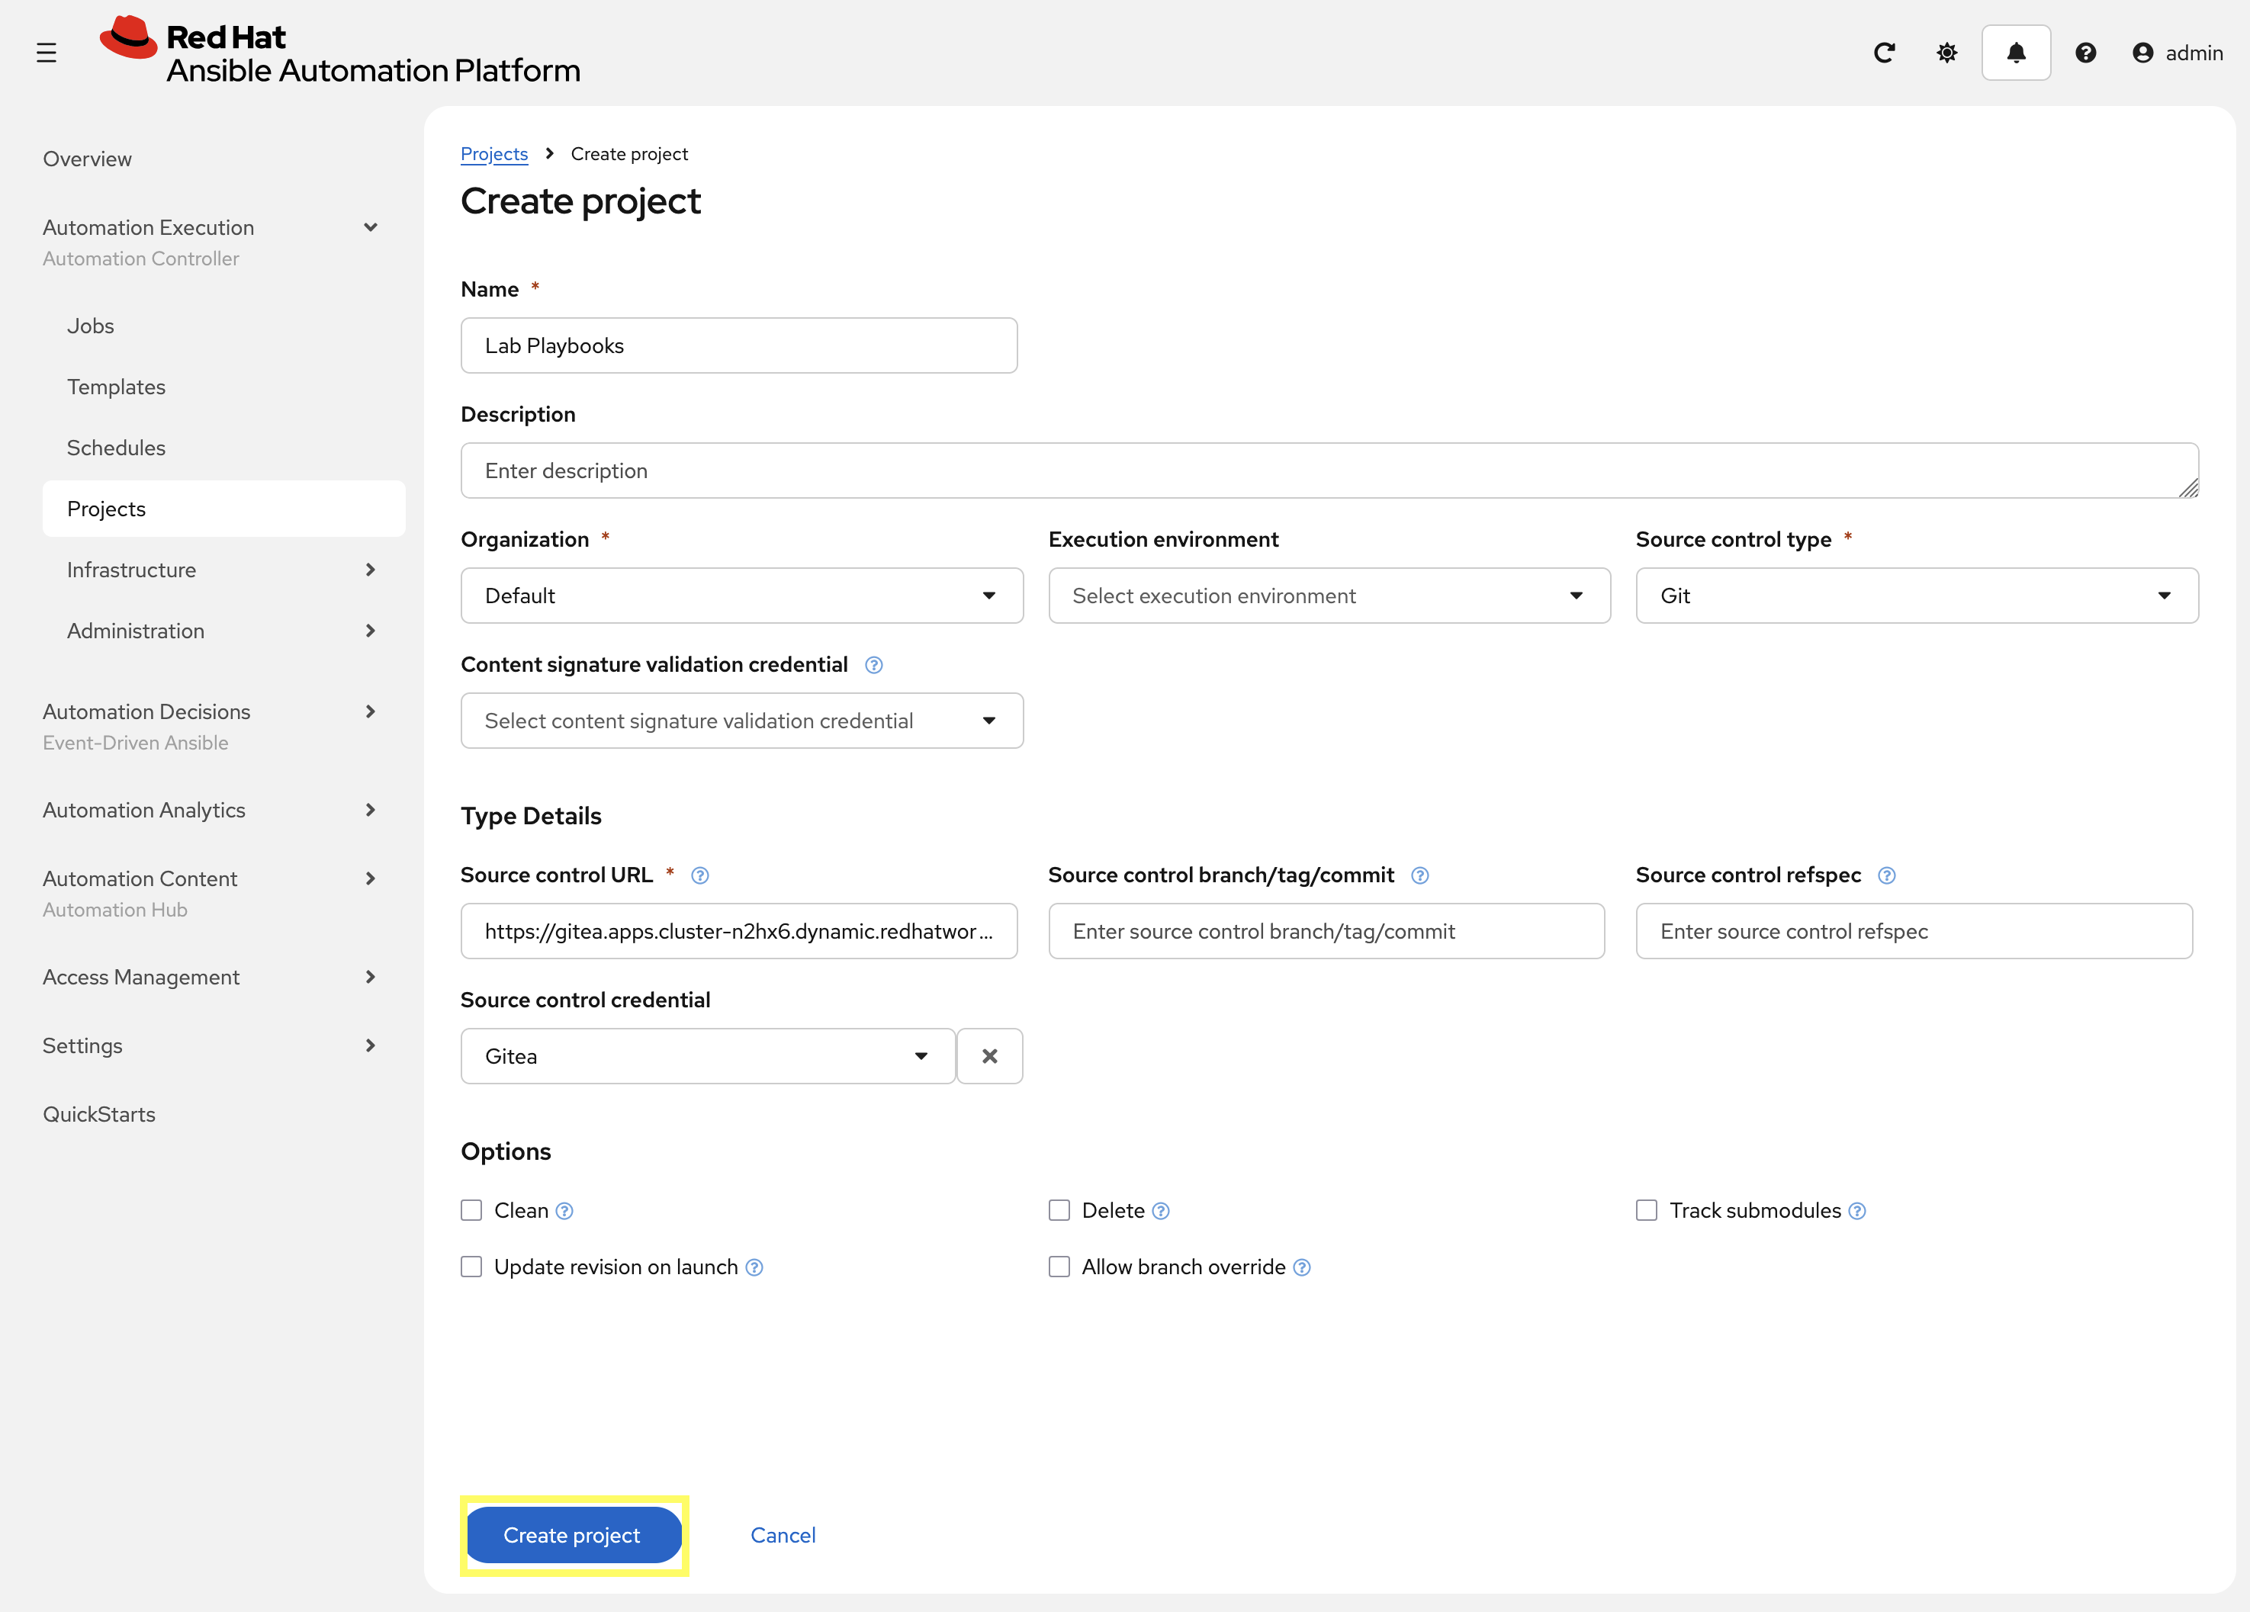Image resolution: width=2250 pixels, height=1612 pixels.
Task: Show the Source control URL help tooltip
Action: point(699,876)
